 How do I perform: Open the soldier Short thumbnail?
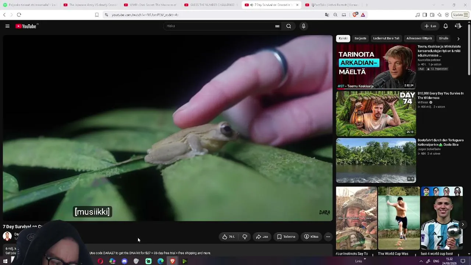[x=356, y=218]
